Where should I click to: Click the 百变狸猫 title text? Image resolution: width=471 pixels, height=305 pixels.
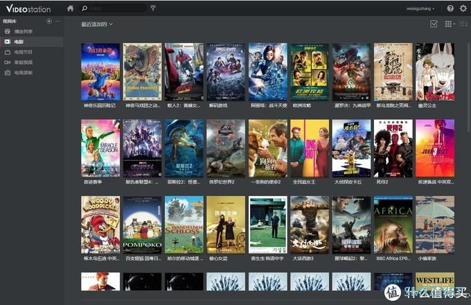(x=143, y=258)
